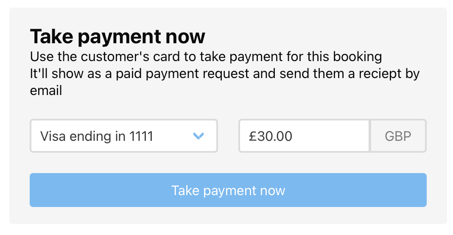The image size is (453, 235).
Task: Click the bold Take payment now heading
Action: [x=117, y=36]
